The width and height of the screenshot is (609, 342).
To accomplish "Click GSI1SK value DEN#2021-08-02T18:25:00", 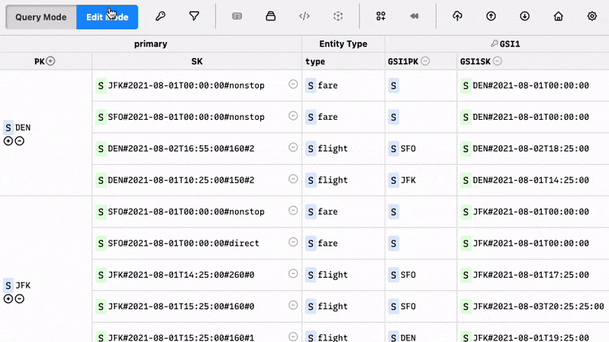I will click(x=530, y=148).
